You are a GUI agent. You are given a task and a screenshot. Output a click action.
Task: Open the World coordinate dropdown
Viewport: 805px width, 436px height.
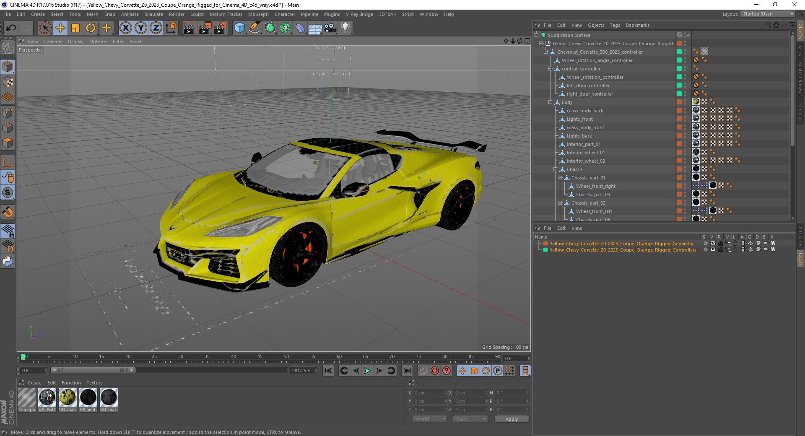430,419
